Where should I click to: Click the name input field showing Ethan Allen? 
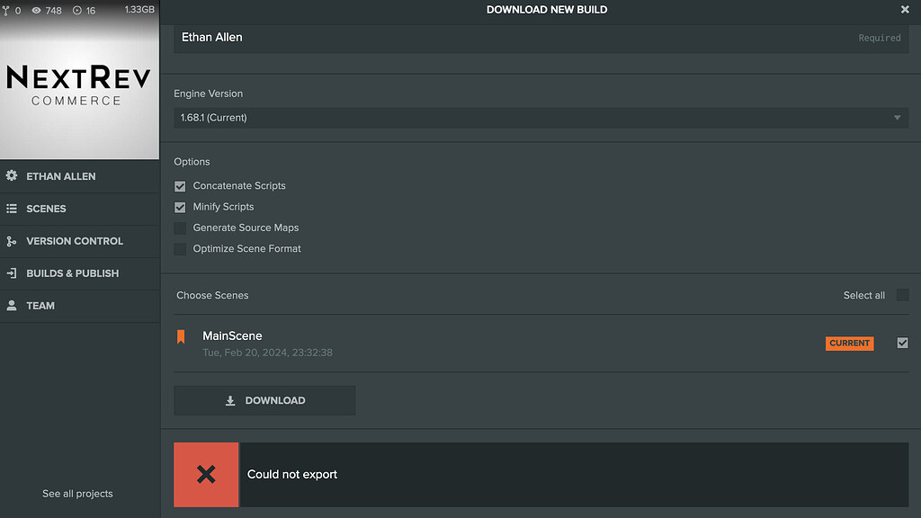tap(450, 37)
